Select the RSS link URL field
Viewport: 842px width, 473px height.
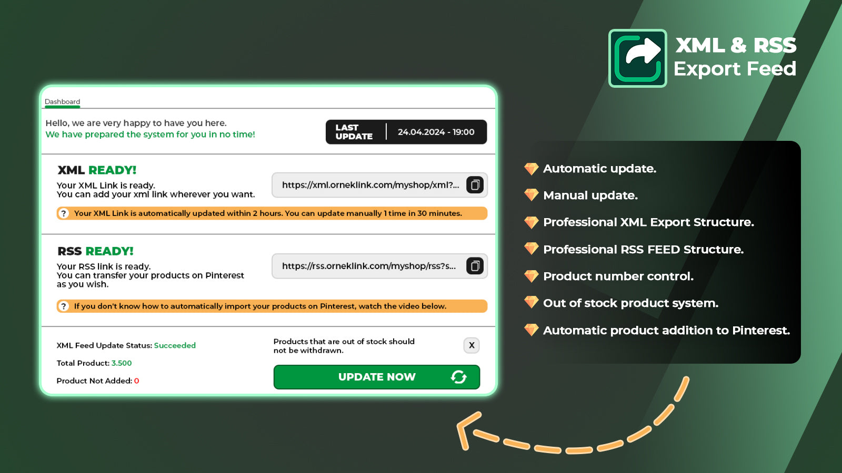[379, 266]
